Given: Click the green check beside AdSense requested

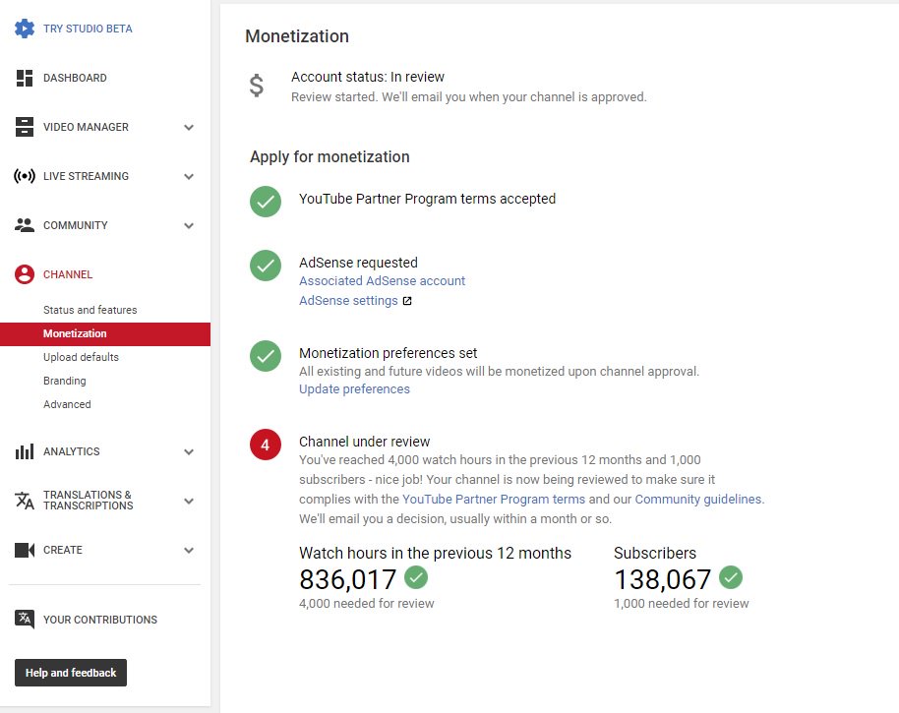Looking at the screenshot, I should pyautogui.click(x=266, y=266).
